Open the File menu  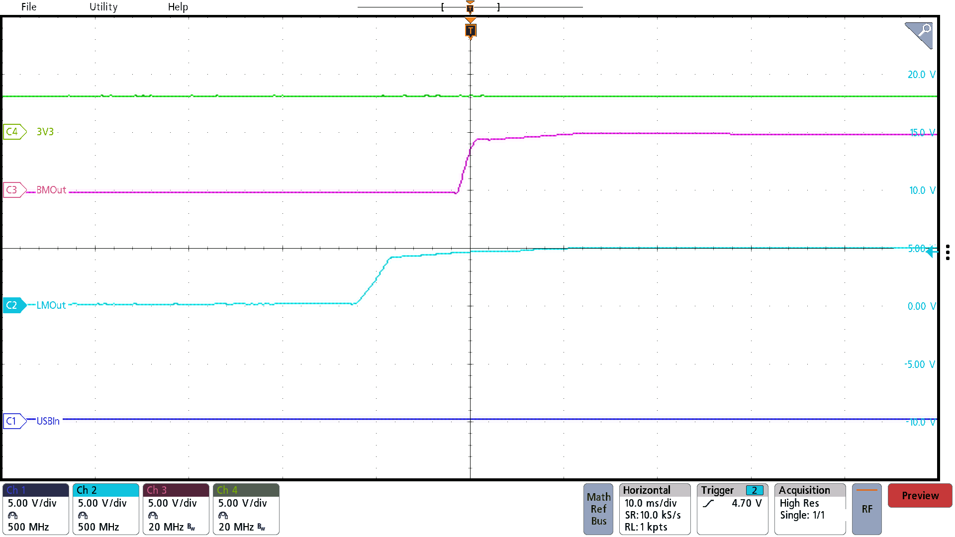click(28, 7)
